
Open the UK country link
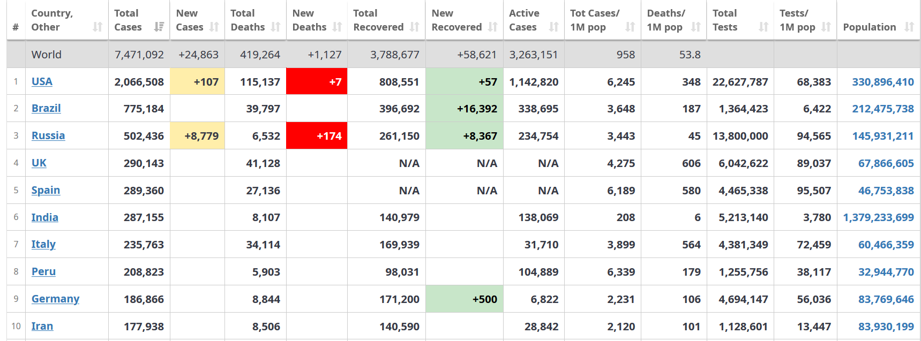pyautogui.click(x=39, y=163)
